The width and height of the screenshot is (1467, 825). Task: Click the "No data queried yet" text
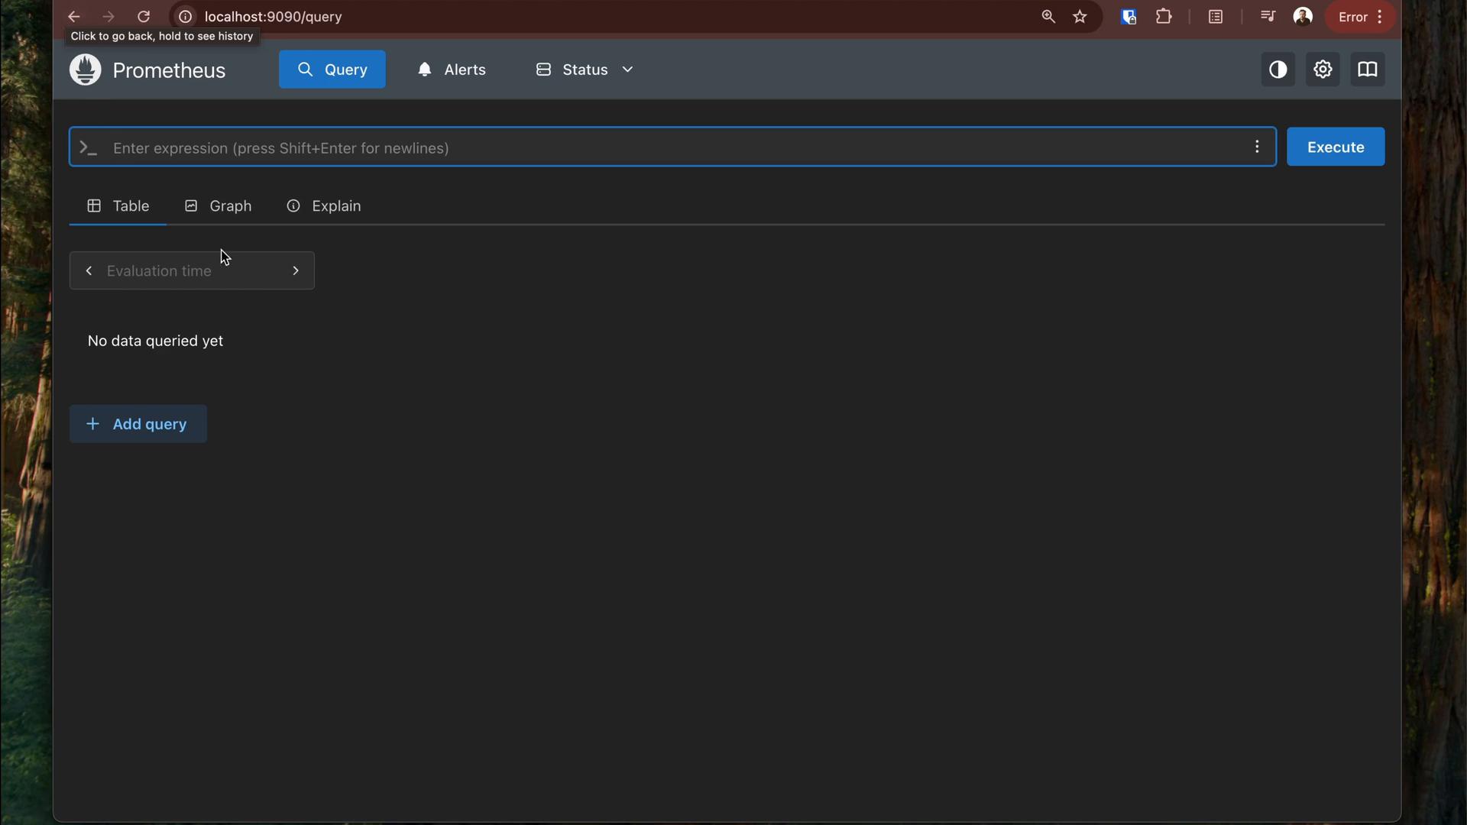click(x=155, y=341)
